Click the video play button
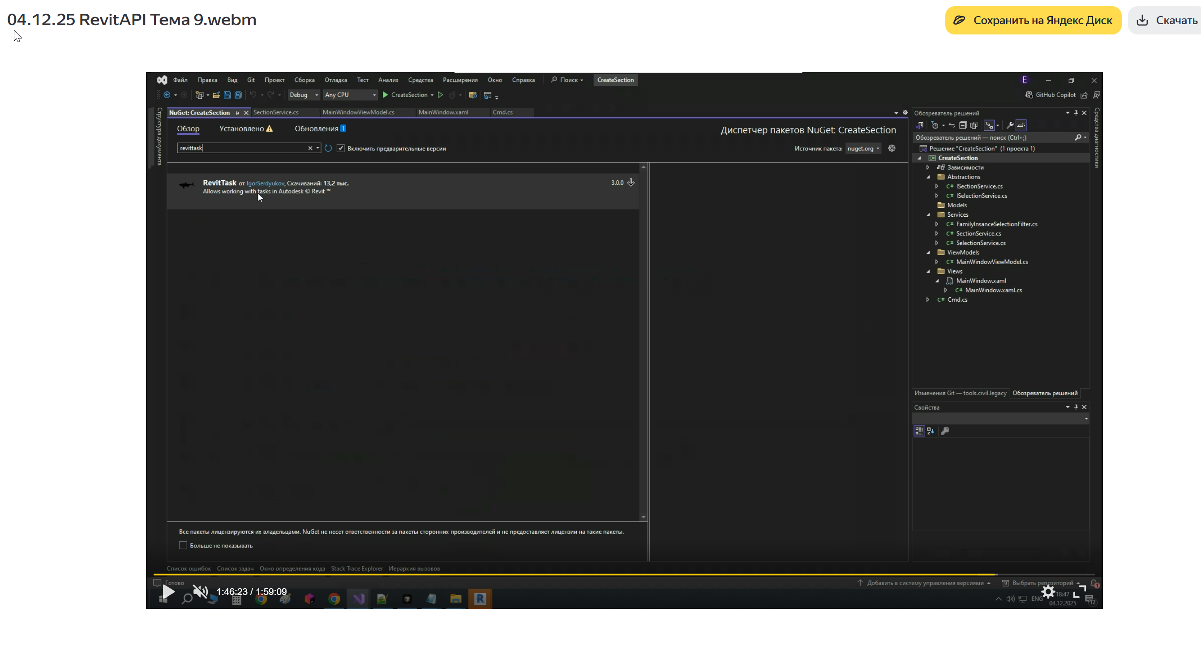 [x=168, y=591]
